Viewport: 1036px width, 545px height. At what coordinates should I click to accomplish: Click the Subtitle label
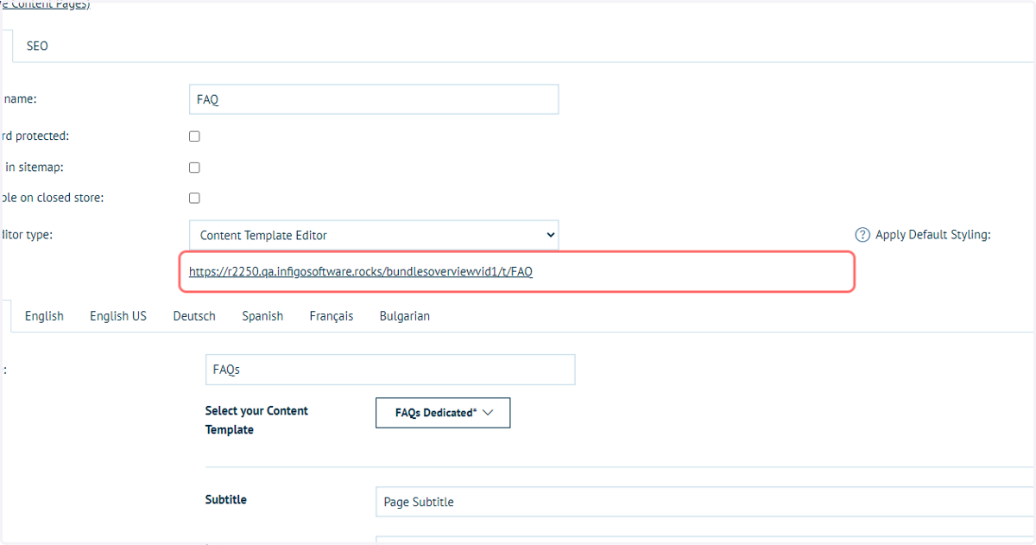coord(226,499)
